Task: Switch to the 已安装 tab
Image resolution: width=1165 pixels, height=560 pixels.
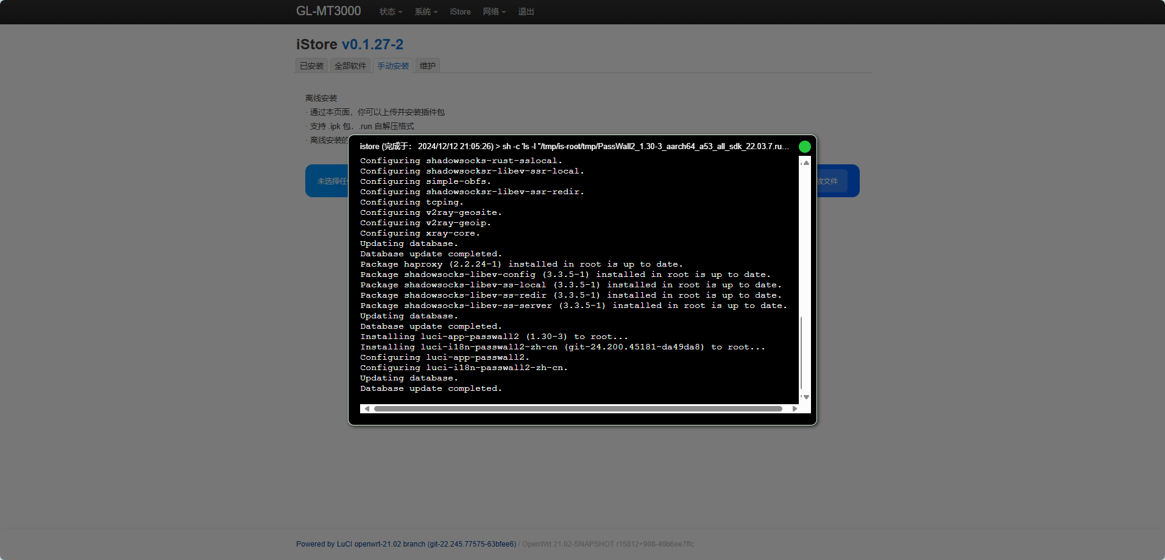Action: 311,66
